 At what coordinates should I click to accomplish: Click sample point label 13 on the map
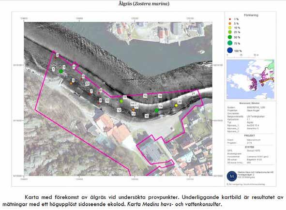click(134, 114)
